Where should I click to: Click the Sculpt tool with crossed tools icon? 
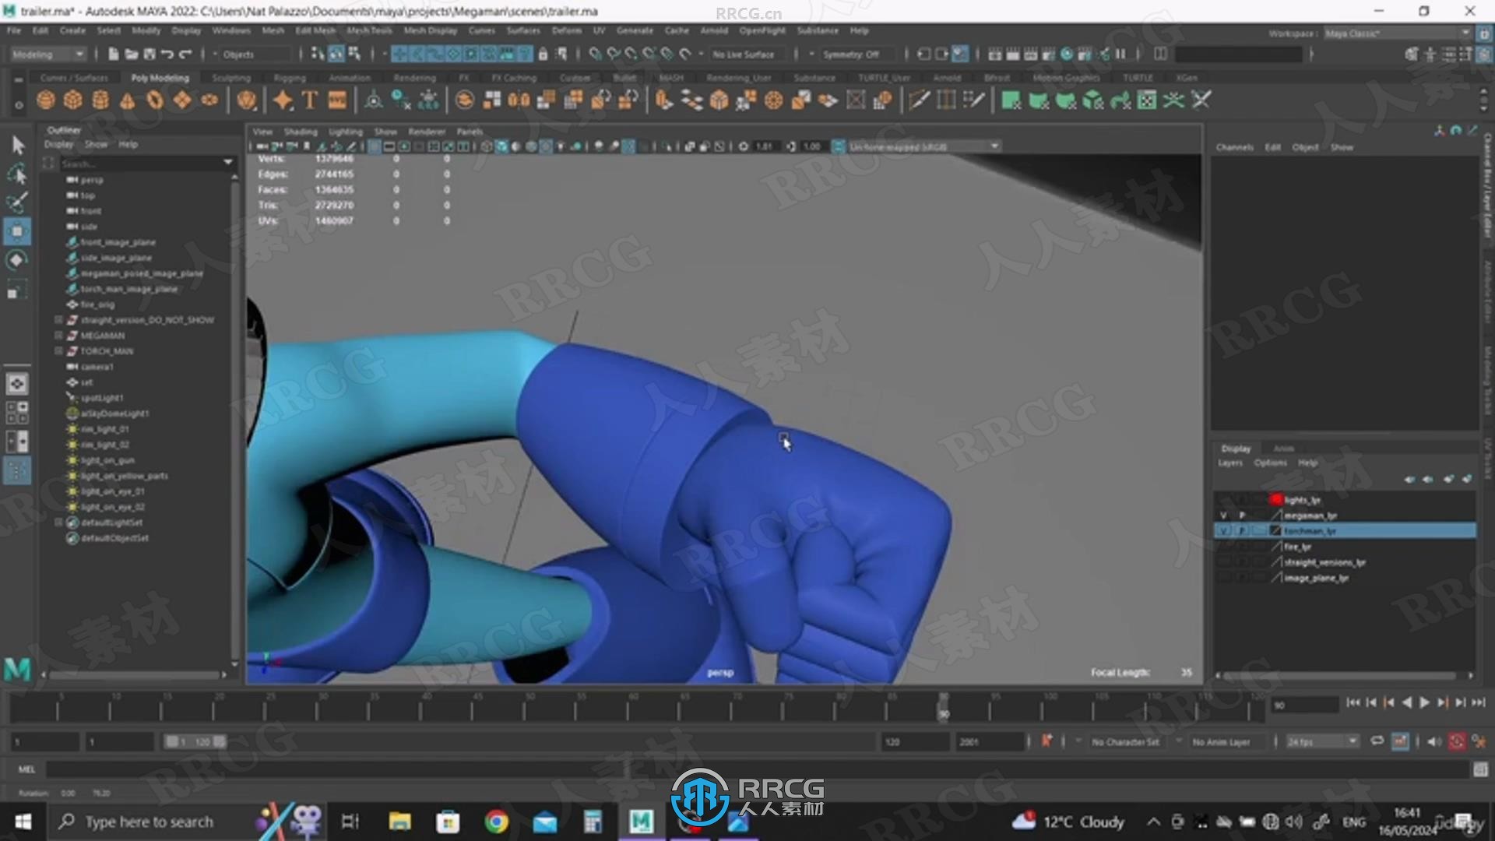click(1201, 100)
